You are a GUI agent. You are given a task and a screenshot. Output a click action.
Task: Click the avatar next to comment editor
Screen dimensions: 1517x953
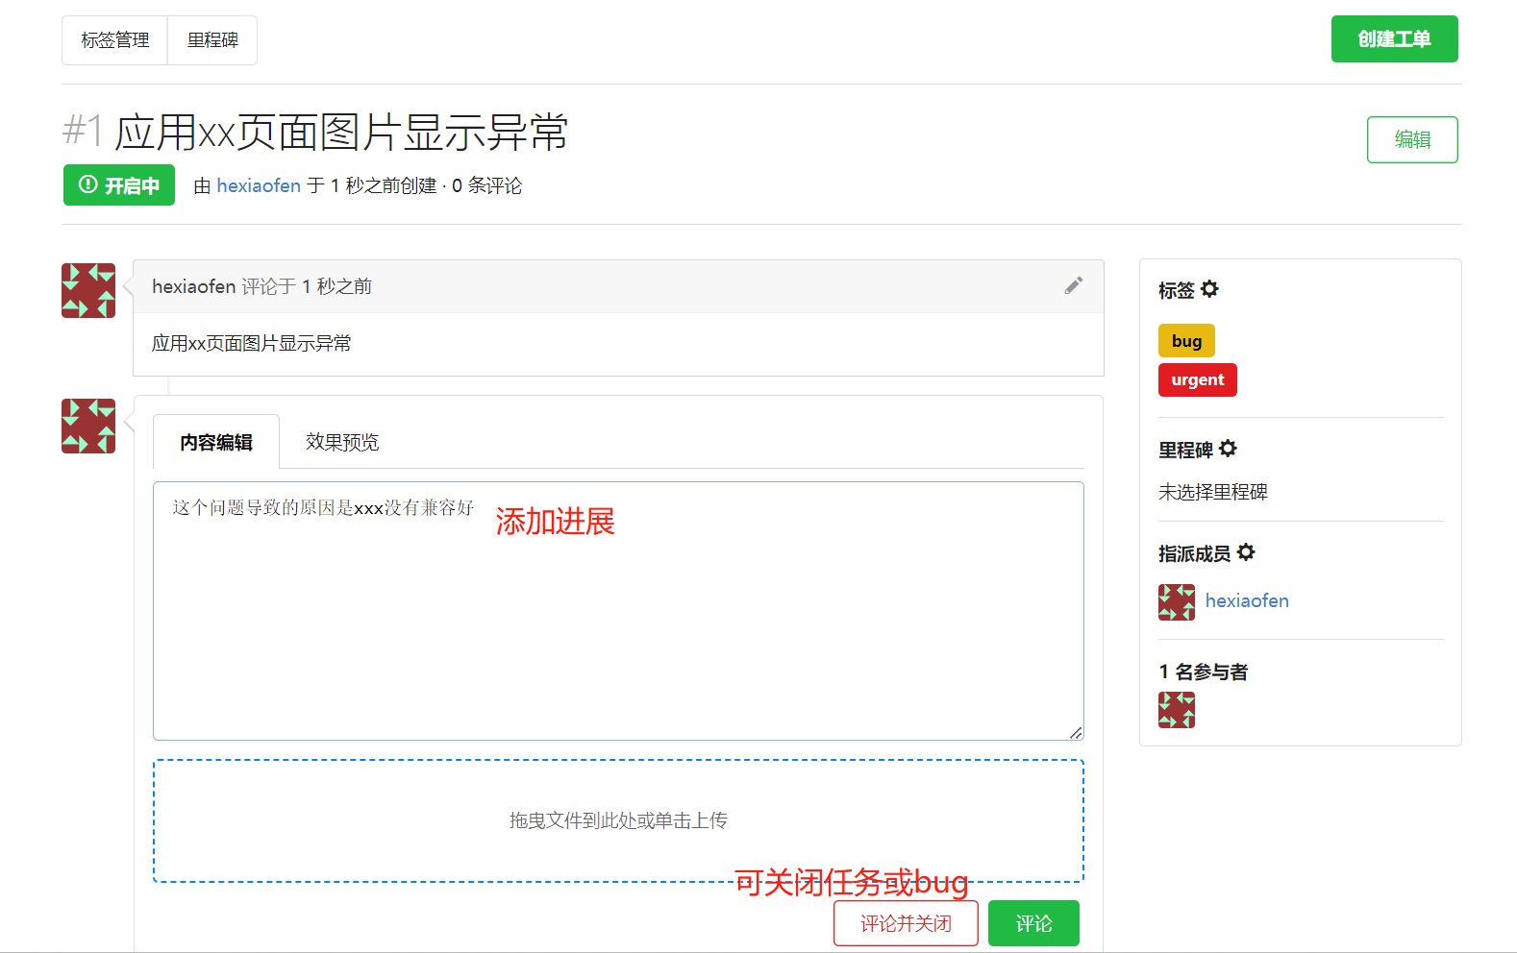click(x=88, y=426)
